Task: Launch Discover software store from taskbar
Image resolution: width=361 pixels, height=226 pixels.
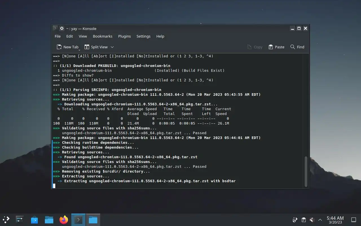Action: tap(34, 220)
